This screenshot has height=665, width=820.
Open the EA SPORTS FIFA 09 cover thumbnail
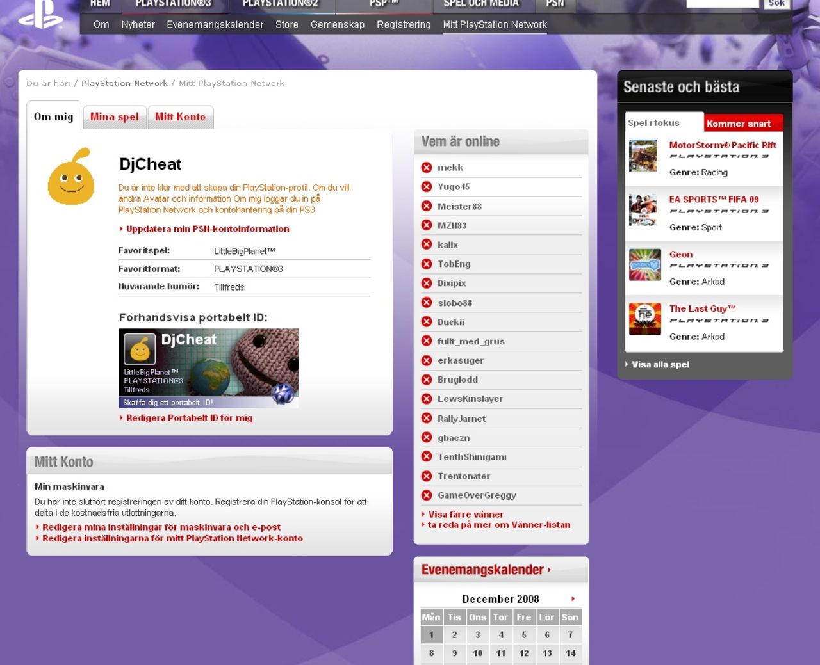[x=643, y=210]
